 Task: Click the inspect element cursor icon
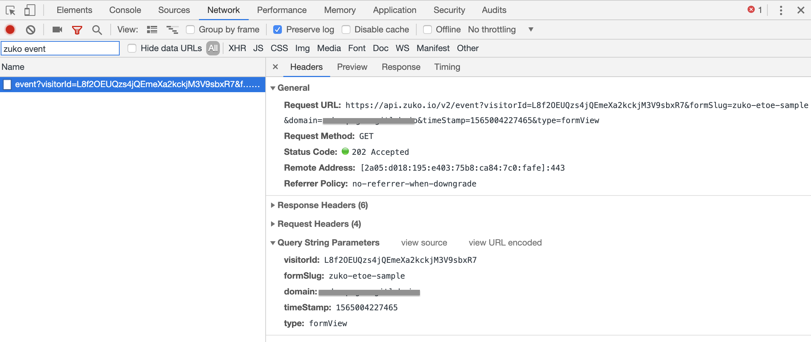click(x=10, y=10)
